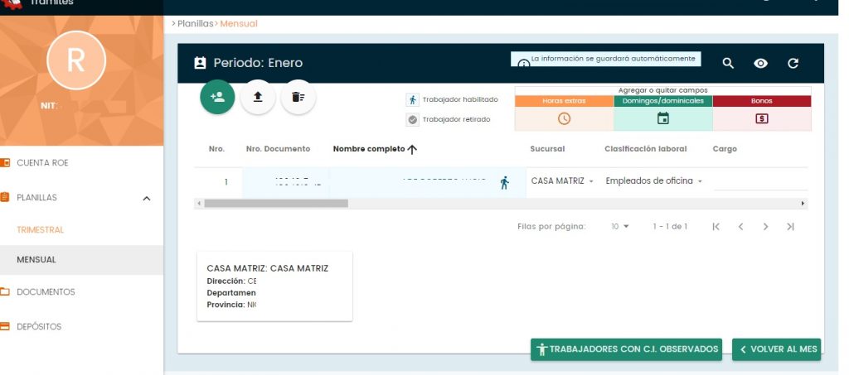Click the upload arrow icon button

point(258,97)
